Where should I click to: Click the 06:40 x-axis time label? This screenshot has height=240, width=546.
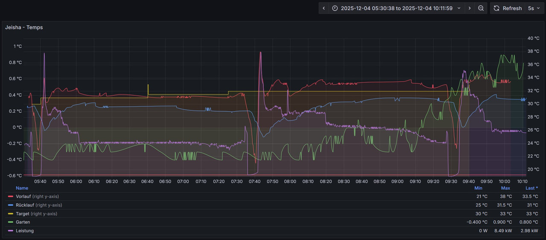[x=147, y=181]
